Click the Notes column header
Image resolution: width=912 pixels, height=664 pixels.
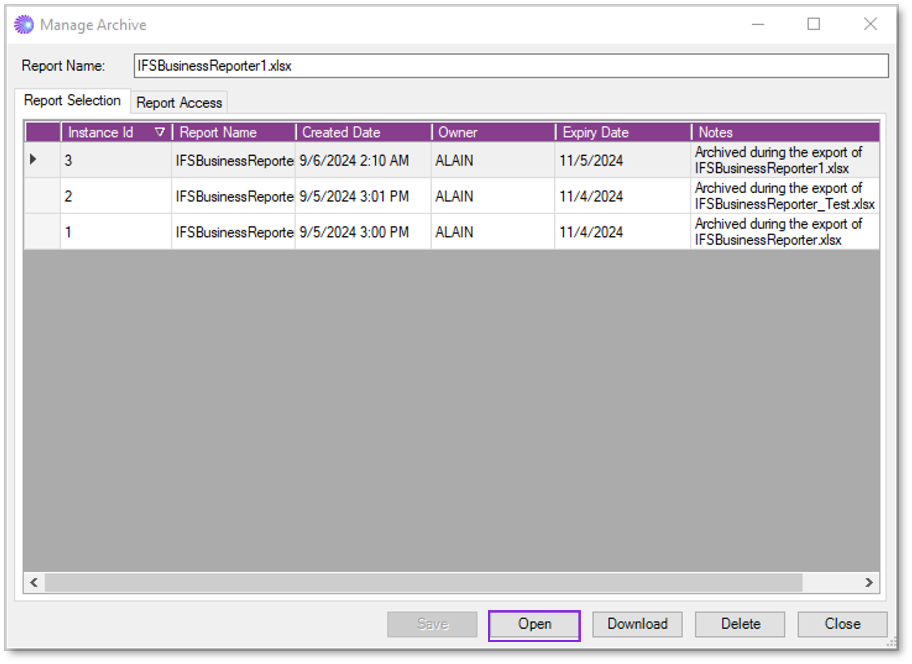[715, 132]
